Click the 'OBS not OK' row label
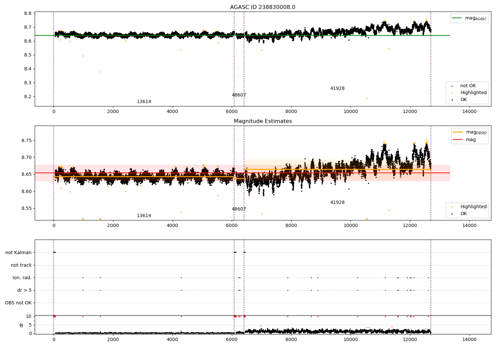 click(x=18, y=303)
